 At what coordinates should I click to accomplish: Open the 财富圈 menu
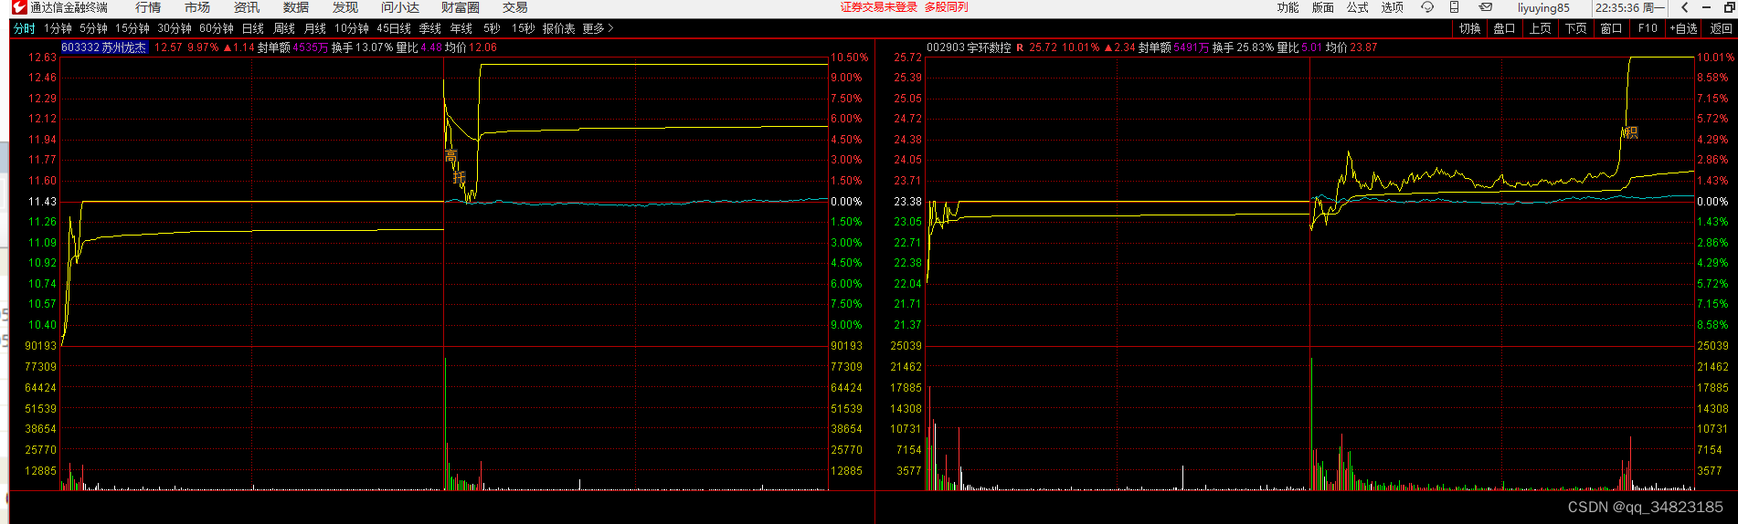[x=461, y=7]
